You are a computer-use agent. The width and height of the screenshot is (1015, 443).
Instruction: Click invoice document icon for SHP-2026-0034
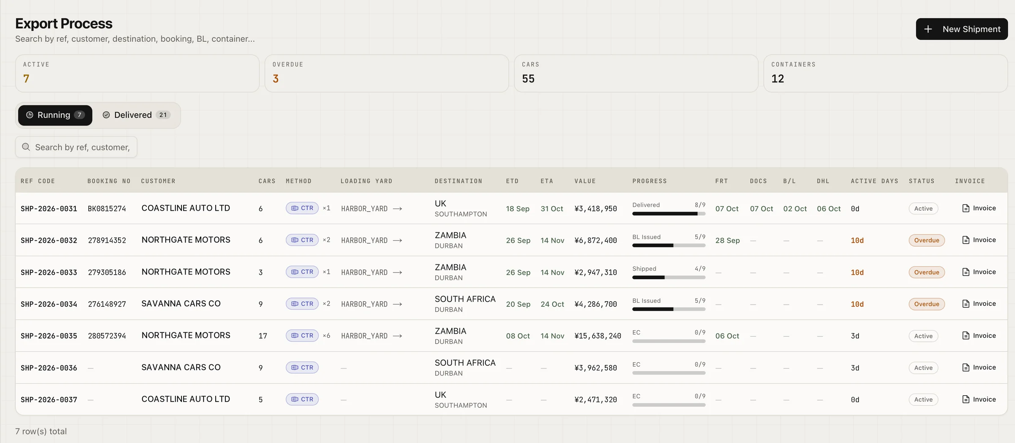tap(966, 304)
